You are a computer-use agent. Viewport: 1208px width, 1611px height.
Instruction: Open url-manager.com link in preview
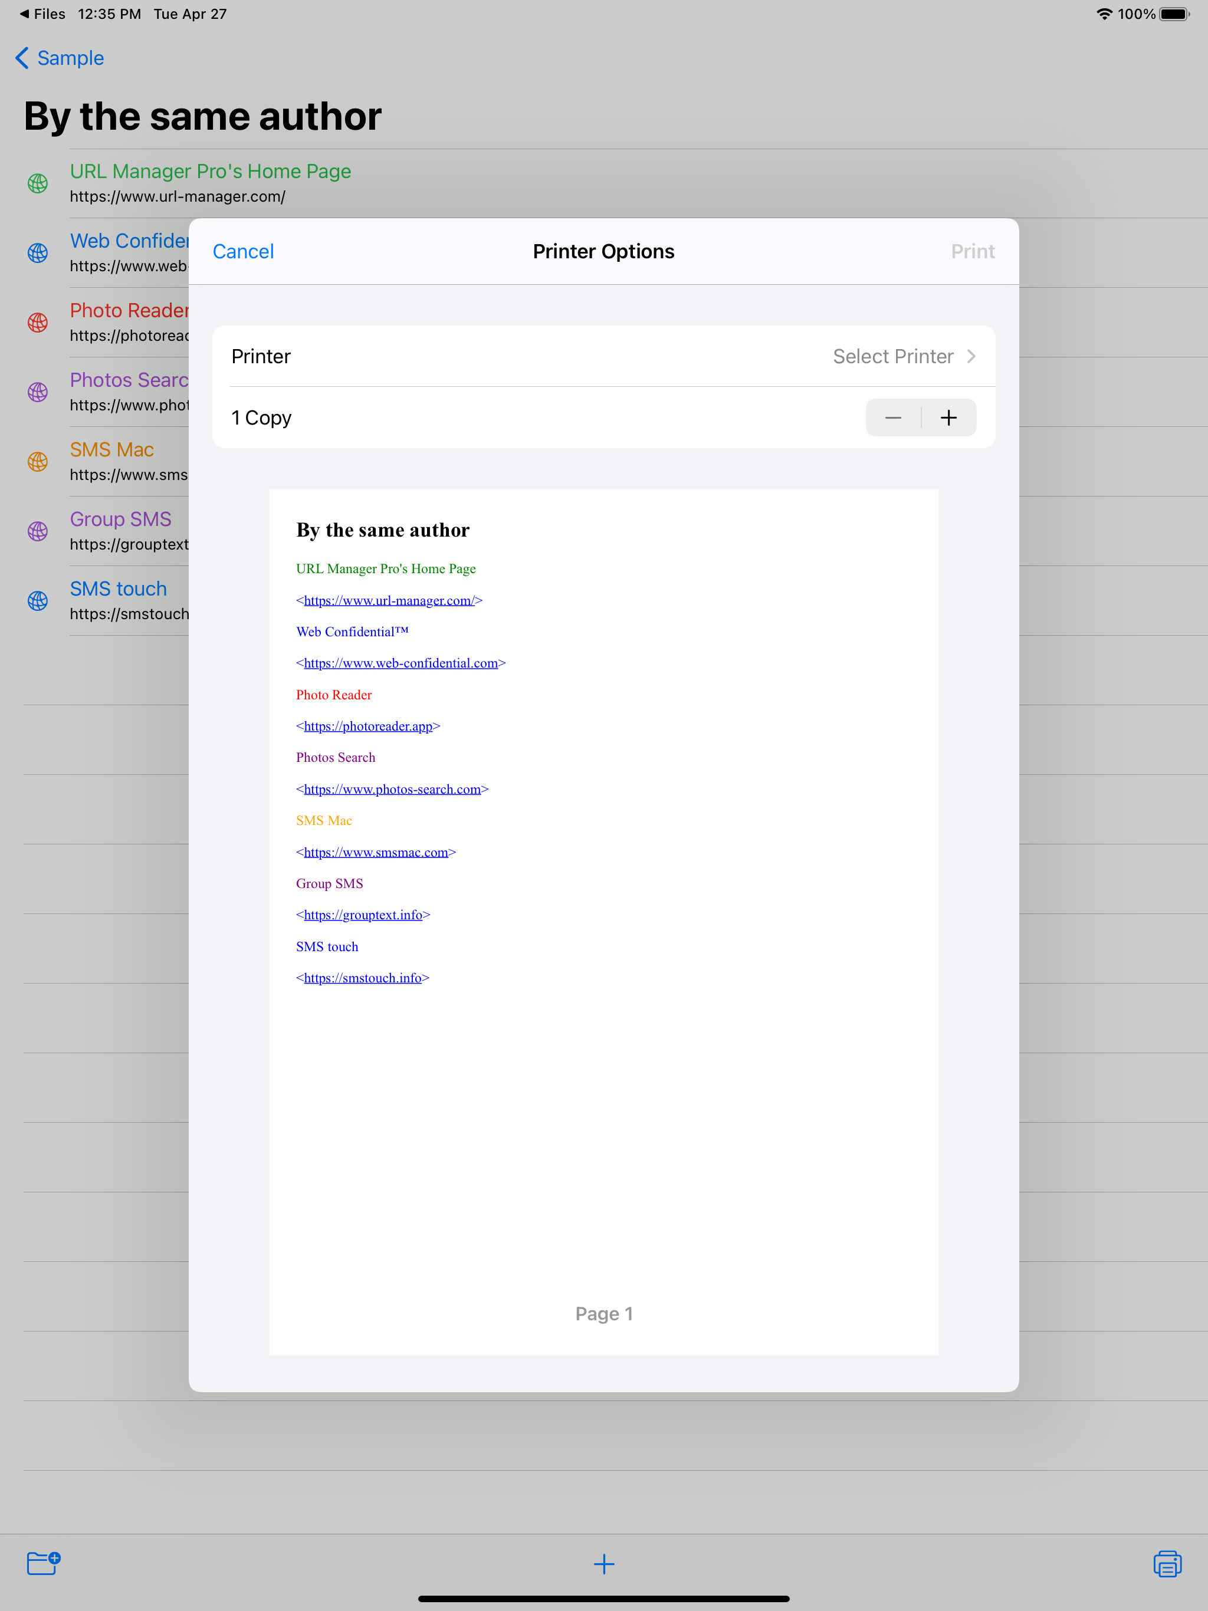coord(389,601)
